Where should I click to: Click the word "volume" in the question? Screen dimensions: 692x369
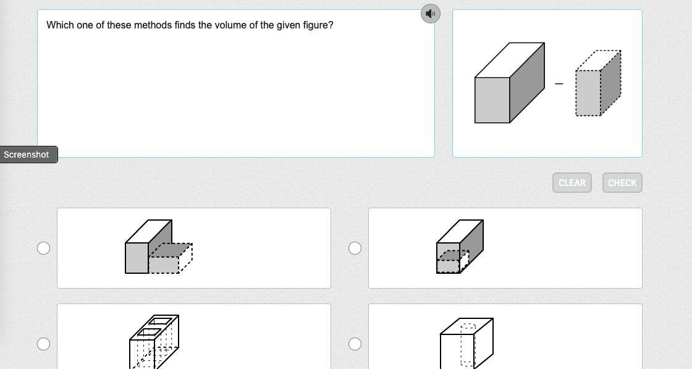click(x=231, y=25)
